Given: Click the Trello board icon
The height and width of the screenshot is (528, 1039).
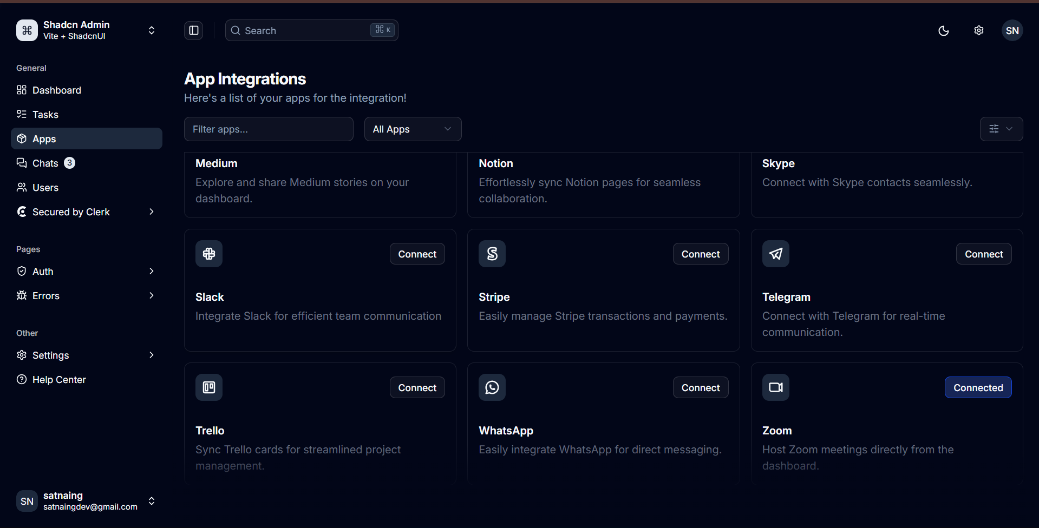Looking at the screenshot, I should pos(209,387).
